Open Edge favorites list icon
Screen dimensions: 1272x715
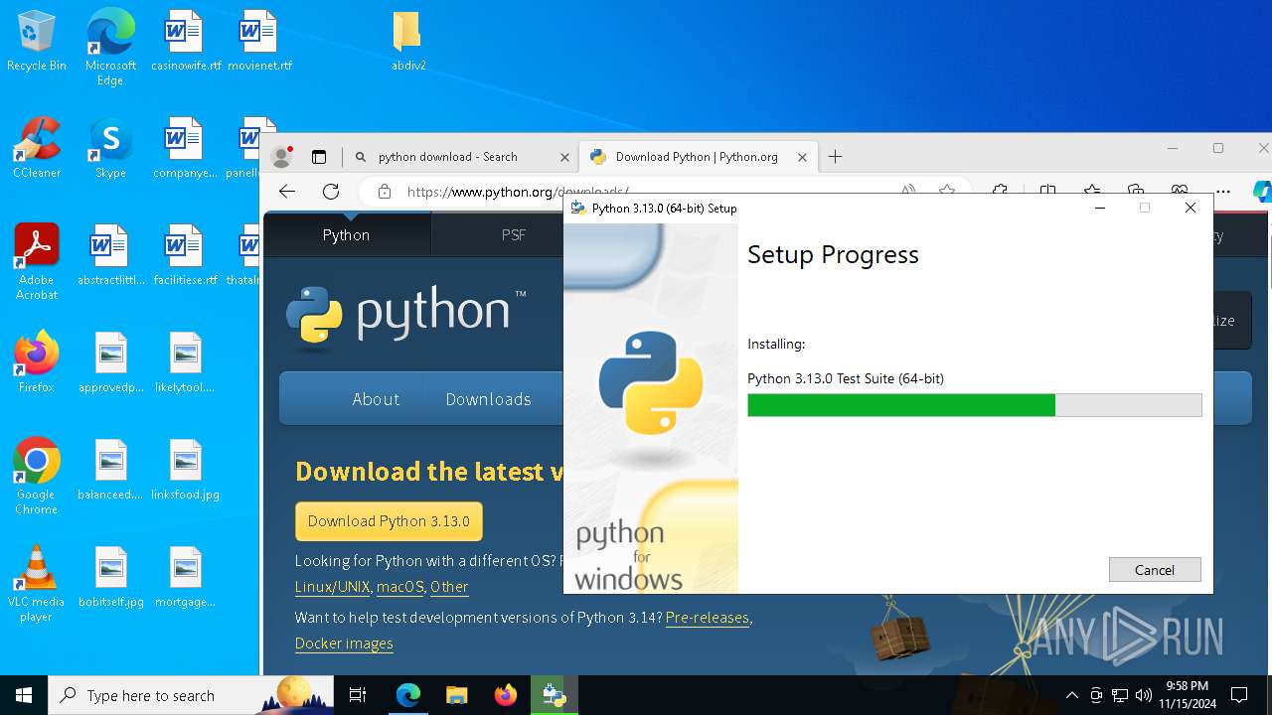1092,191
